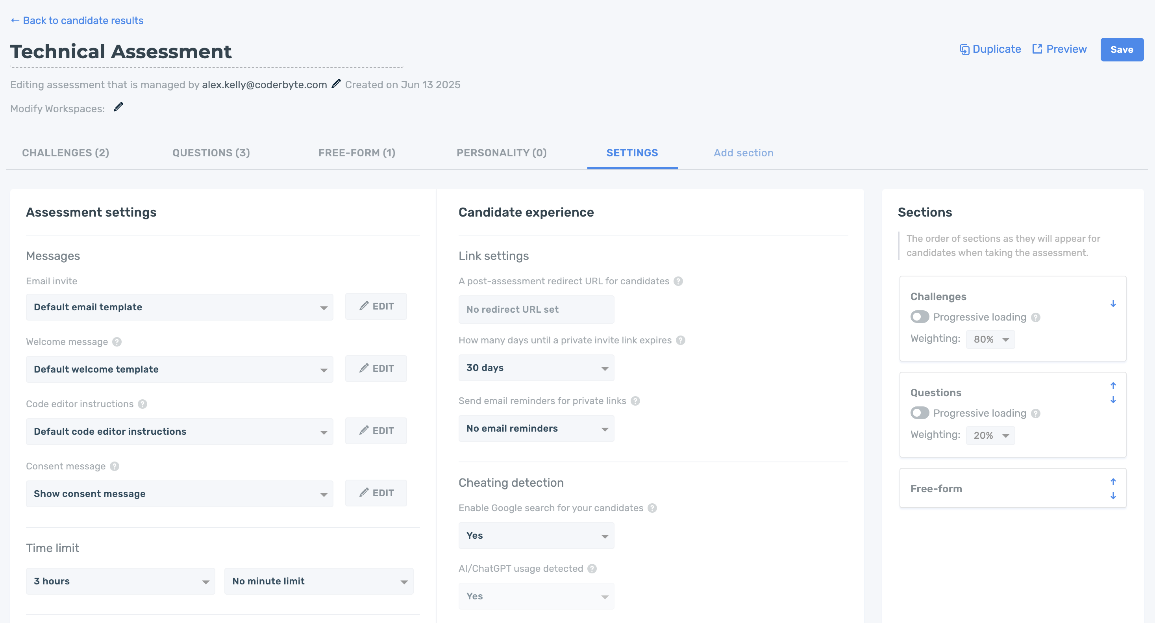Click help icon for post-assessment redirect URL
This screenshot has height=623, width=1155.
coord(678,281)
